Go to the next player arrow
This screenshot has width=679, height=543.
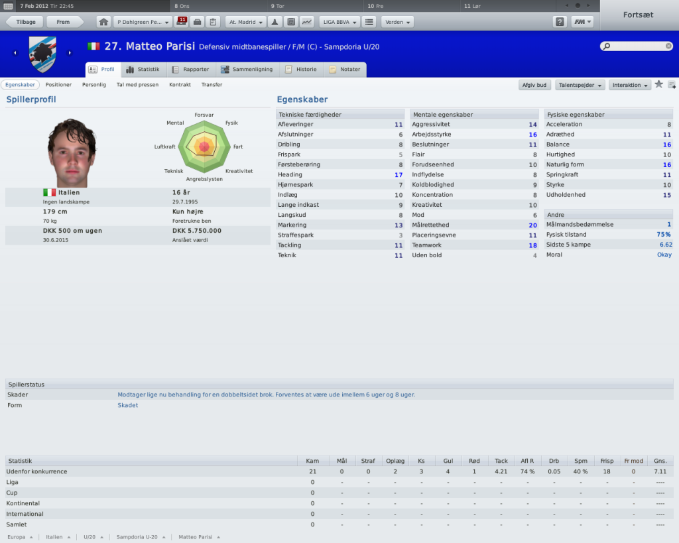point(70,53)
